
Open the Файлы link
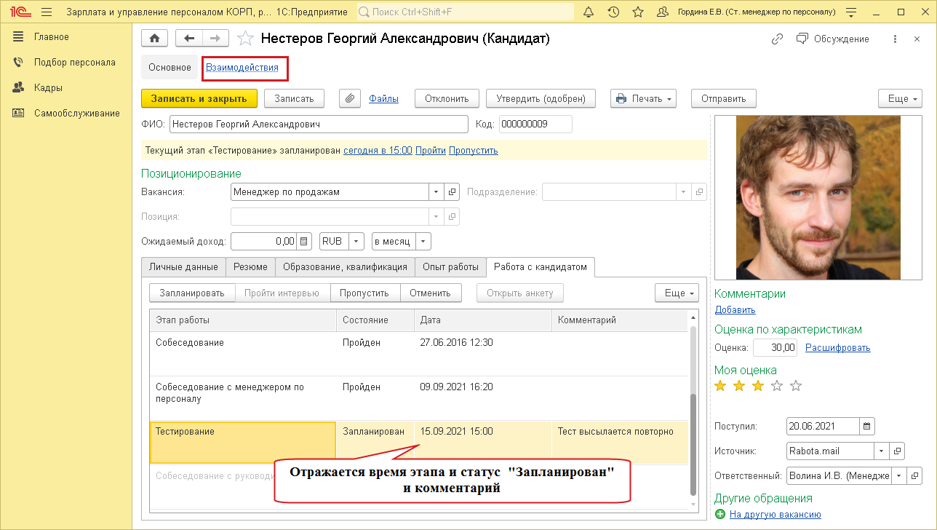click(383, 98)
